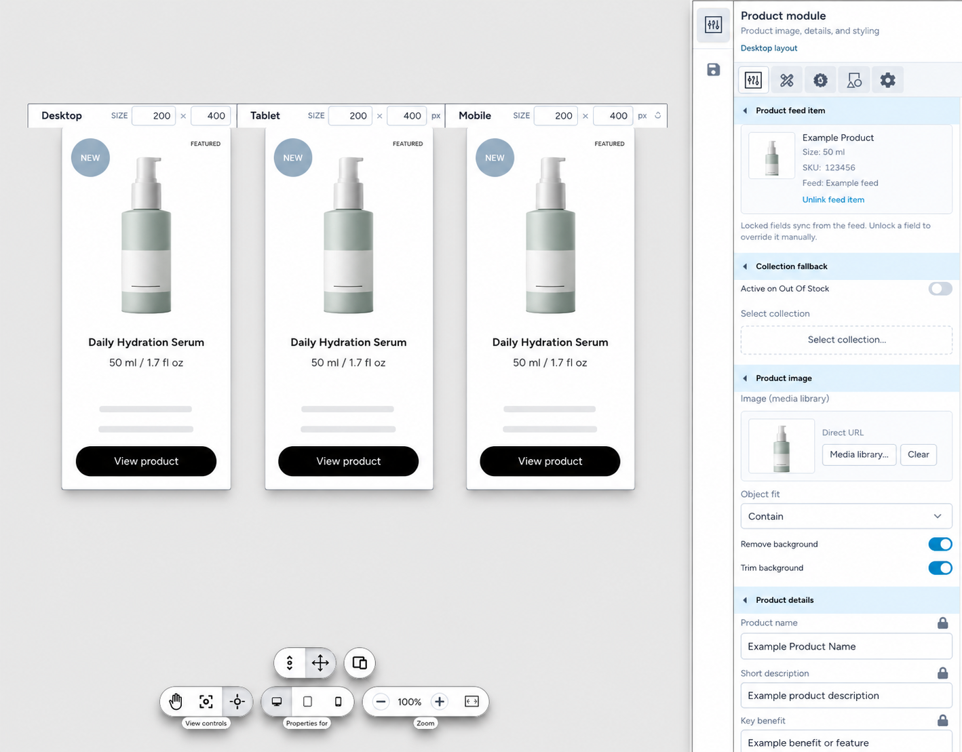
Task: Open the dollar badge pricing tab
Action: (x=820, y=80)
